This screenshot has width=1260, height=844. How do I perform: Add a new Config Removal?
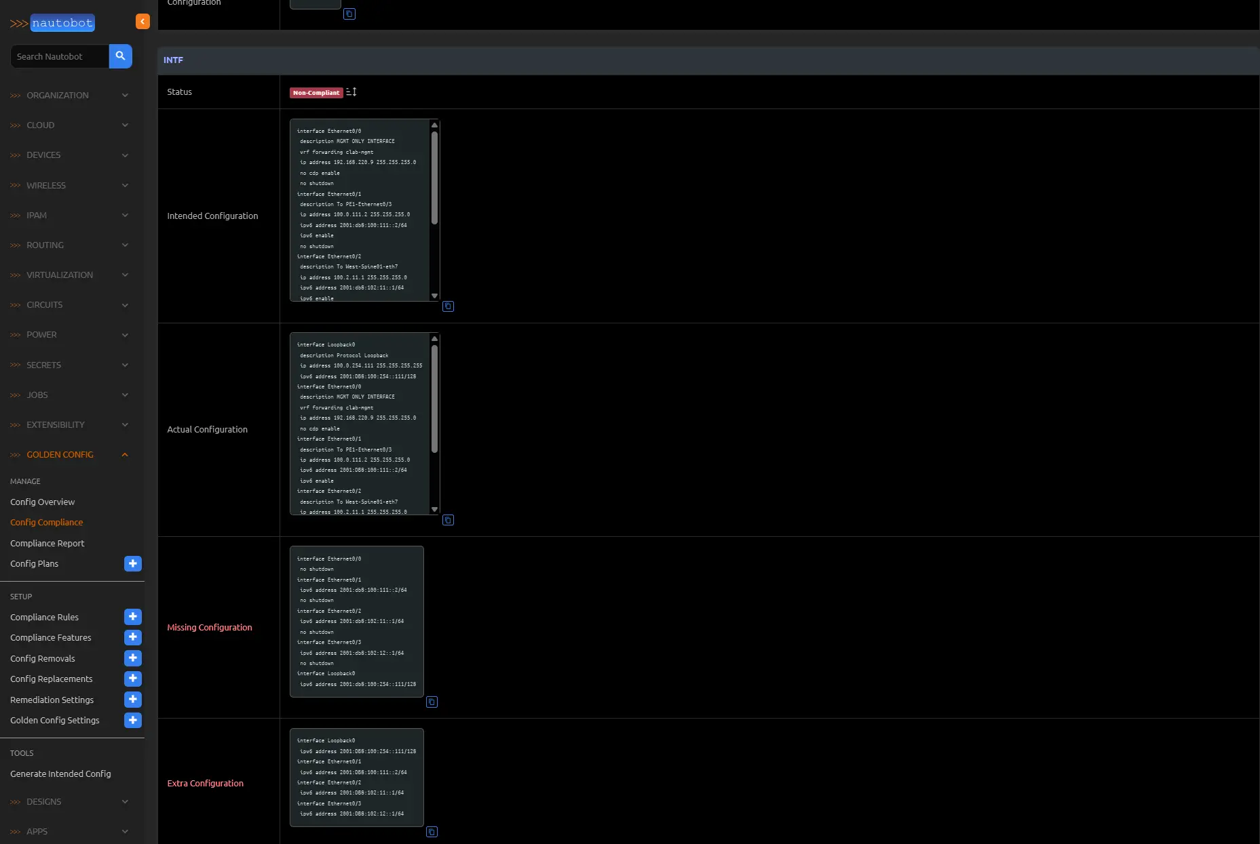[x=133, y=658]
